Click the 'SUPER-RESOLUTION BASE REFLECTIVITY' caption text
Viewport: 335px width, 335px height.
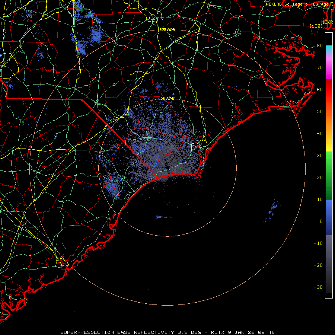pyautogui.click(x=117, y=332)
